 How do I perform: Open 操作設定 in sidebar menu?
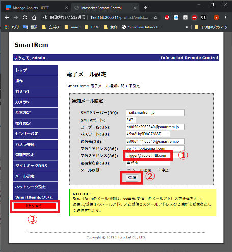[35, 123]
